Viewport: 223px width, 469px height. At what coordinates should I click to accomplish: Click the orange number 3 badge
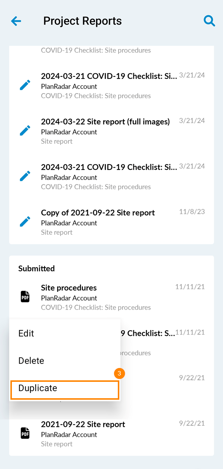pyautogui.click(x=119, y=374)
